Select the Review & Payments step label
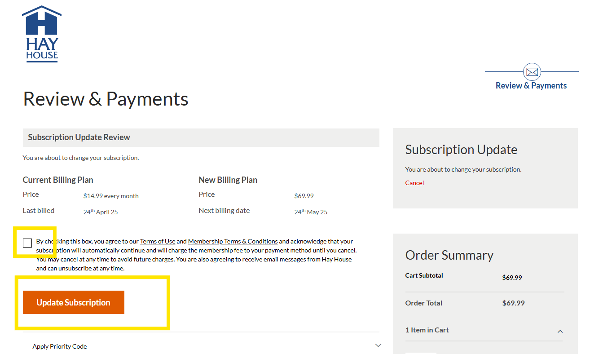The height and width of the screenshot is (354, 612). tap(531, 85)
